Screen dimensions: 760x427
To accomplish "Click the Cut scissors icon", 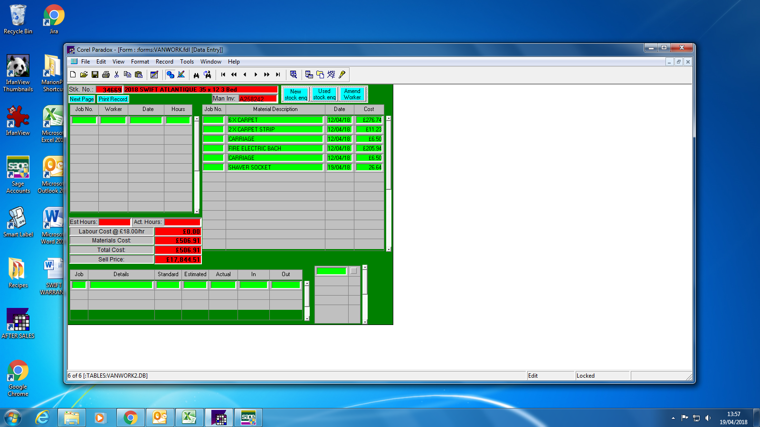I will point(117,74).
